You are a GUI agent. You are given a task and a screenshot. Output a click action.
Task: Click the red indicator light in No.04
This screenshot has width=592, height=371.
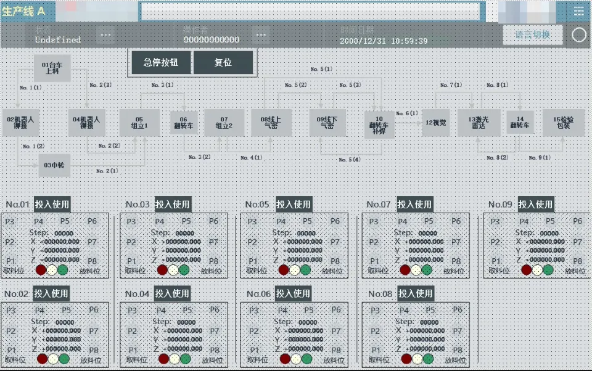coord(163,359)
